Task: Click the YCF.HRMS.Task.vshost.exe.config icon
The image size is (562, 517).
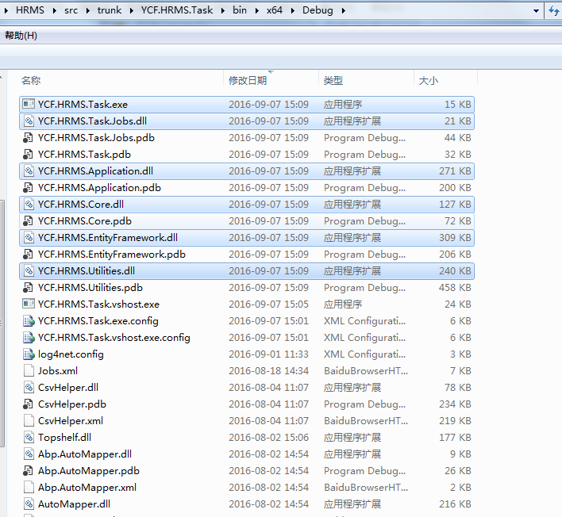Action: click(29, 337)
